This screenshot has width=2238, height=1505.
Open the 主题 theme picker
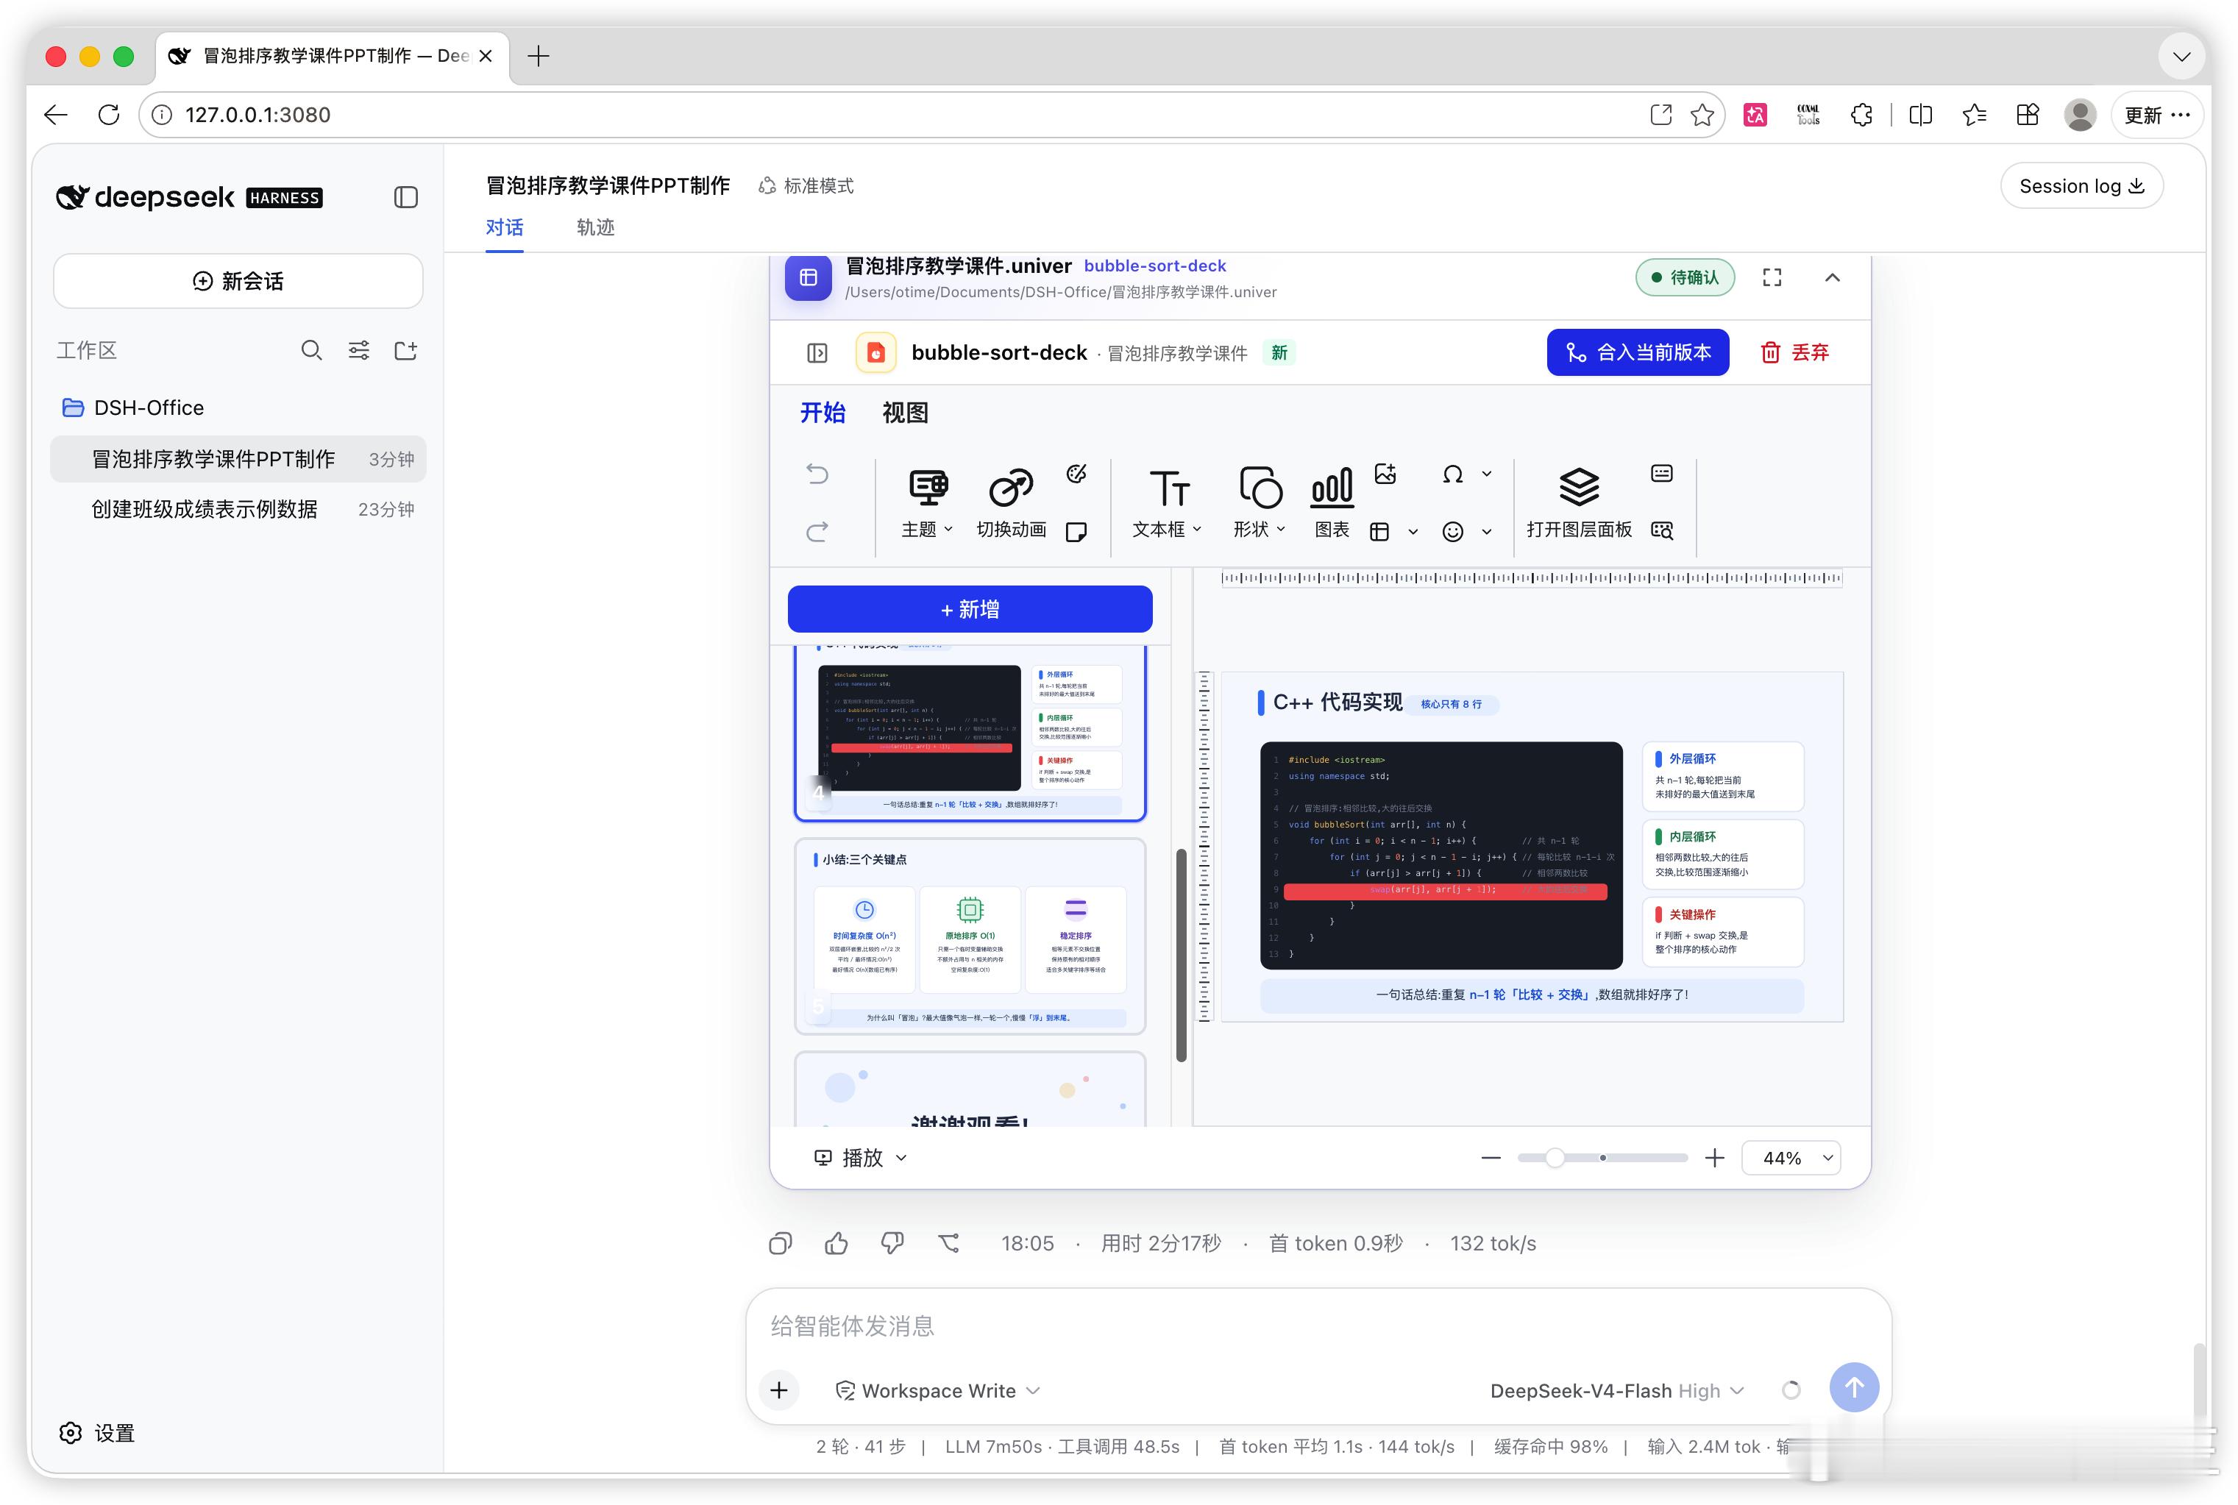tap(927, 503)
